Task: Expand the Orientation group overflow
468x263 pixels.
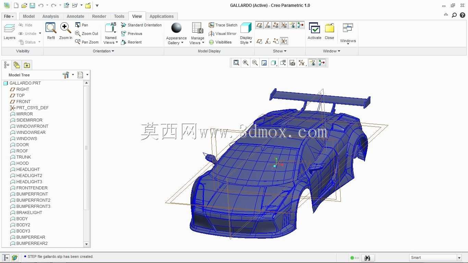Action: point(103,51)
